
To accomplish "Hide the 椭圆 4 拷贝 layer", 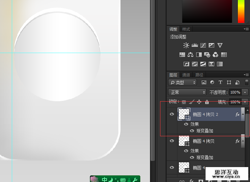I will click(172, 141).
